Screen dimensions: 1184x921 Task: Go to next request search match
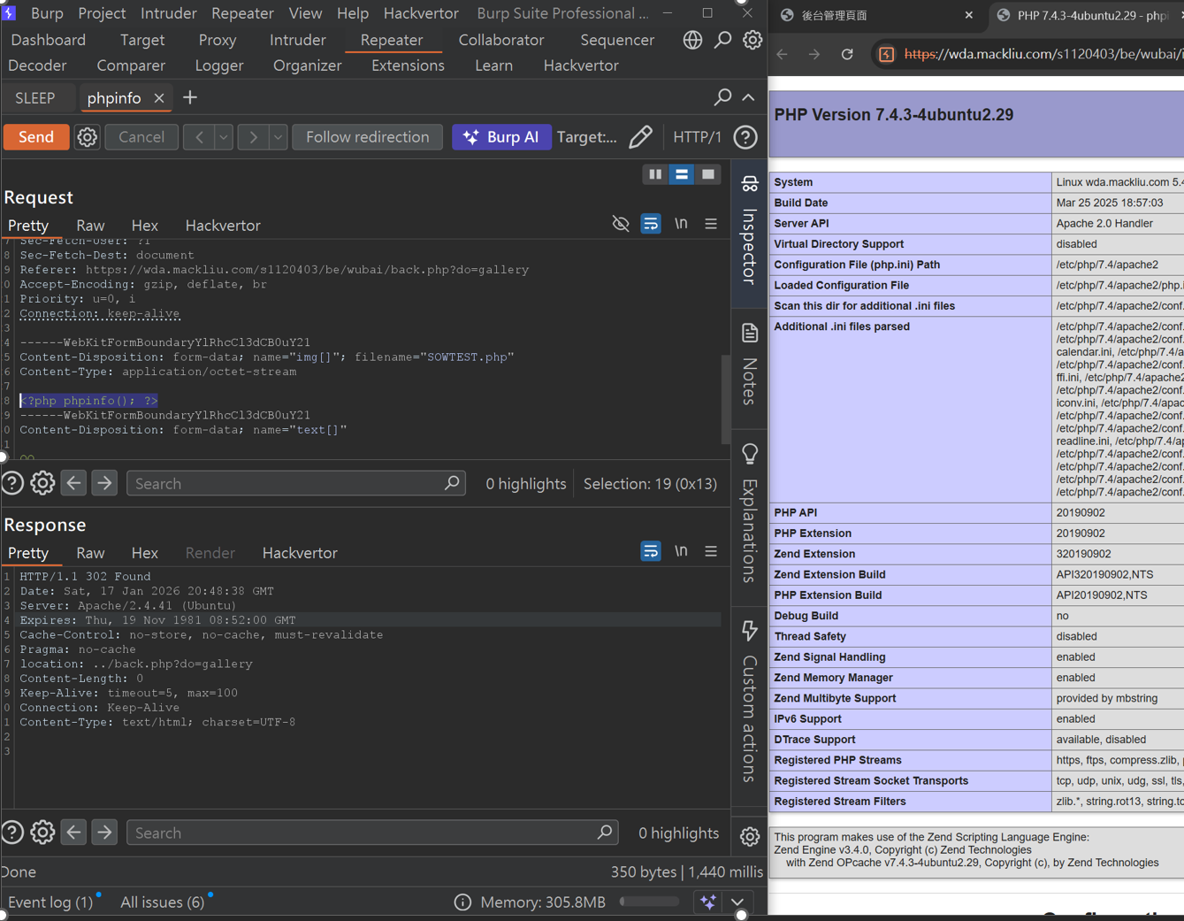104,483
